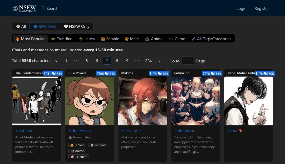Click the Fictional tag on Julie Powers

click(98, 145)
